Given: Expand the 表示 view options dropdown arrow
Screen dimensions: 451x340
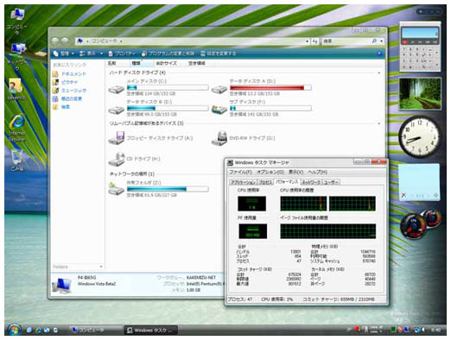Looking at the screenshot, I should (101, 54).
